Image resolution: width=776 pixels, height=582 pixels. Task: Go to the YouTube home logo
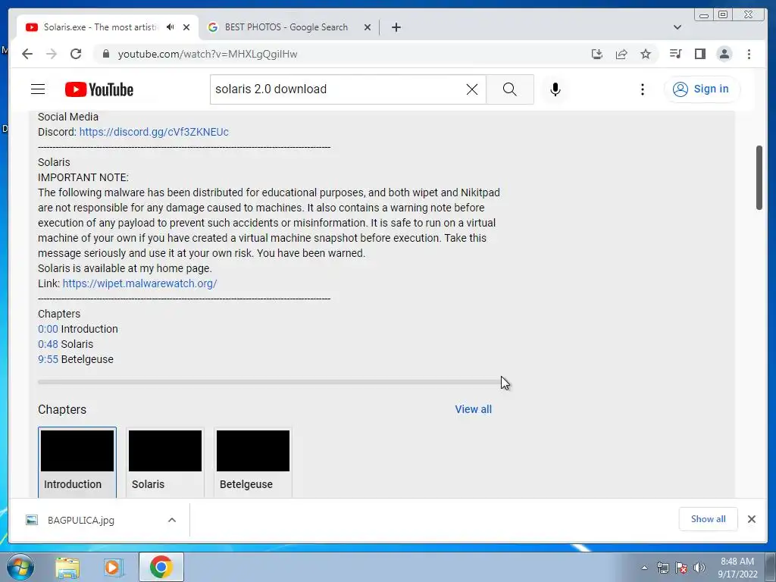(x=99, y=89)
